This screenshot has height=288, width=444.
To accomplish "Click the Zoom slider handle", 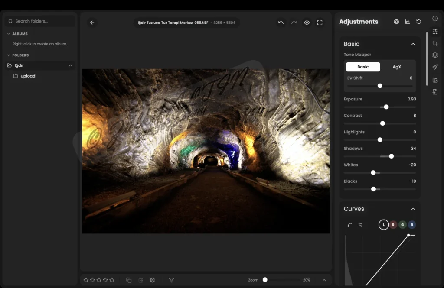I will pos(265,279).
